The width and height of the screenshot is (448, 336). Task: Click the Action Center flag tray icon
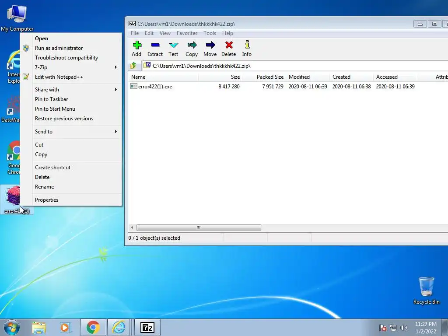(x=383, y=328)
